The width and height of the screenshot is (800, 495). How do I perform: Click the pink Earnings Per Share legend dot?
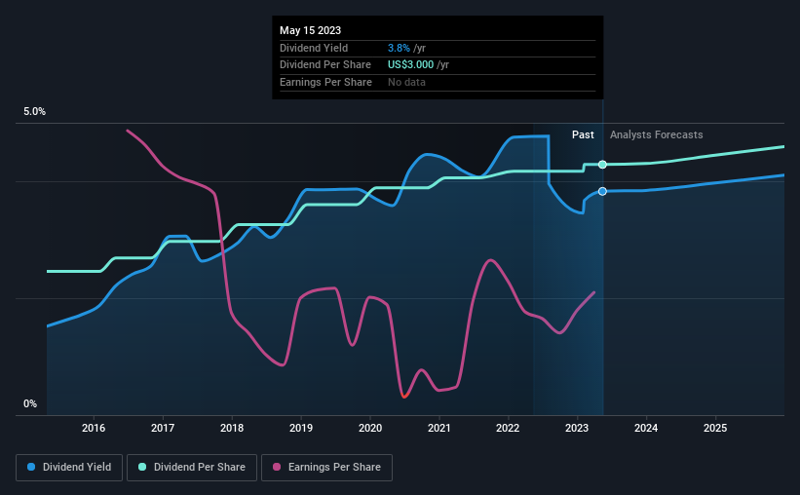click(x=277, y=467)
